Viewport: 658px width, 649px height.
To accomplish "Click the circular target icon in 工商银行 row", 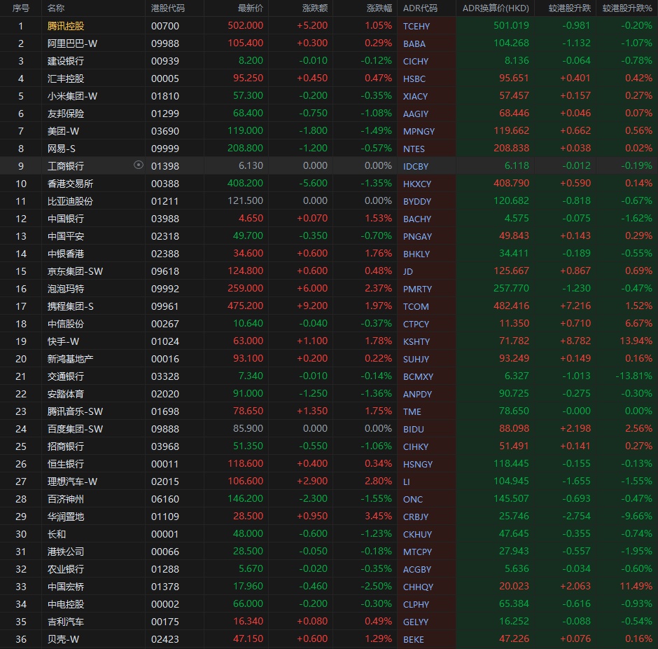I will pyautogui.click(x=138, y=165).
